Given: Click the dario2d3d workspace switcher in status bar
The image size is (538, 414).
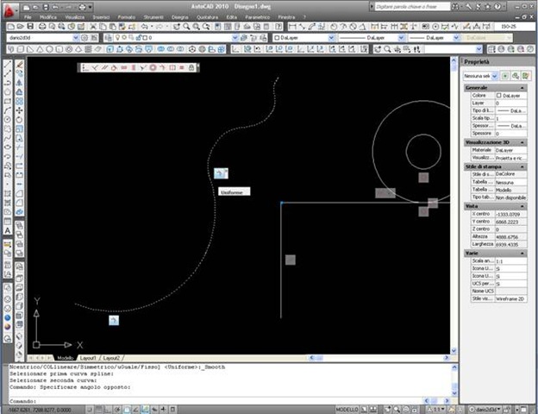Looking at the screenshot, I should pos(484,410).
